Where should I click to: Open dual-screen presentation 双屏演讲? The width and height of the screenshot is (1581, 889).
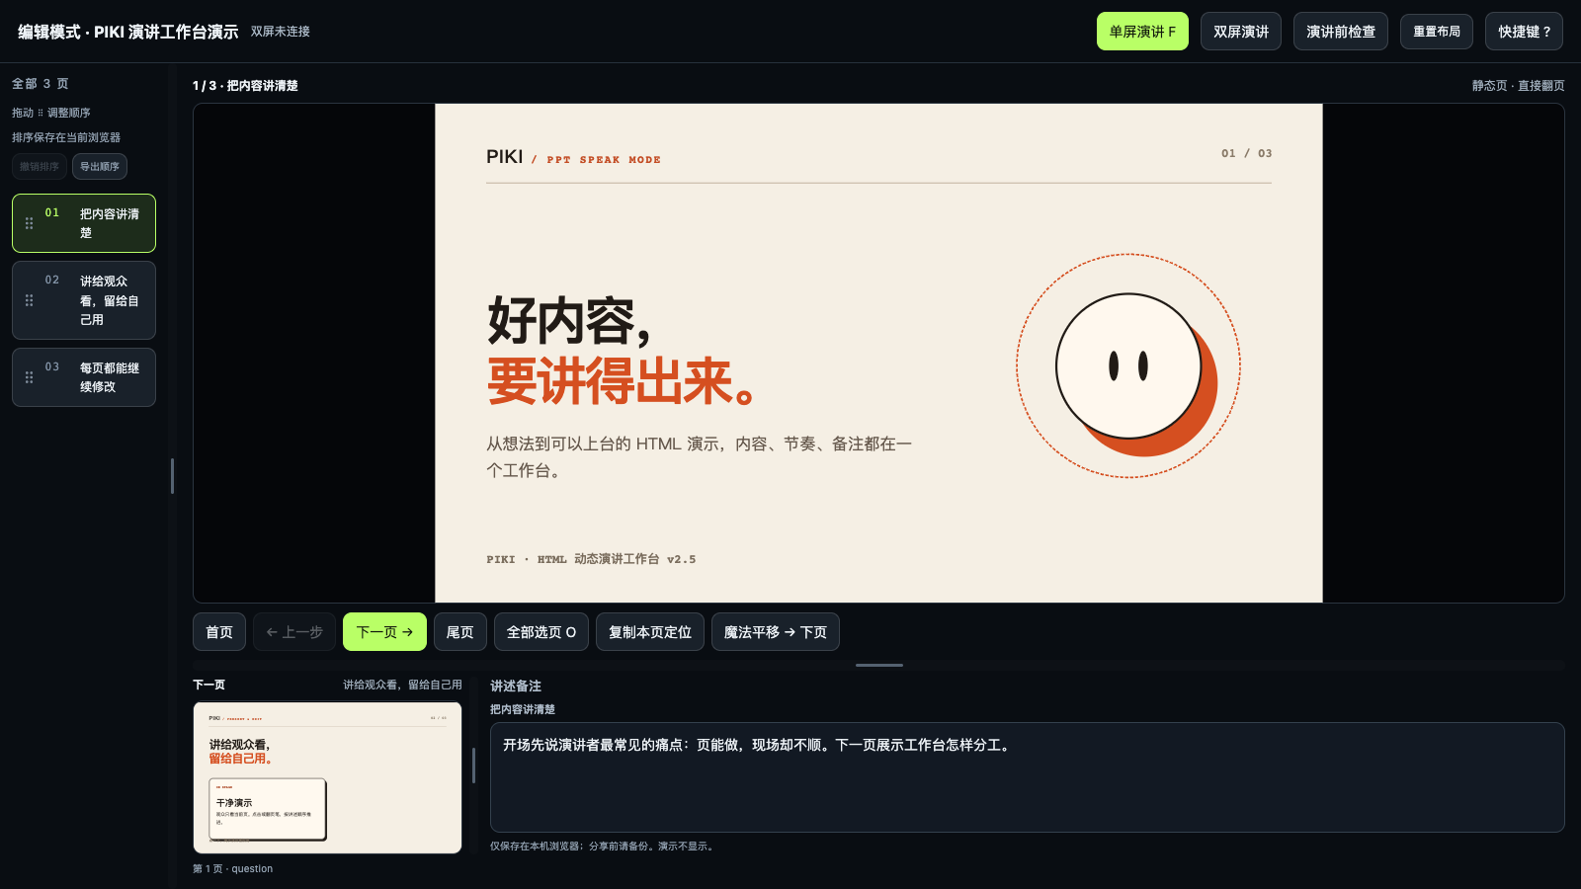1241,32
